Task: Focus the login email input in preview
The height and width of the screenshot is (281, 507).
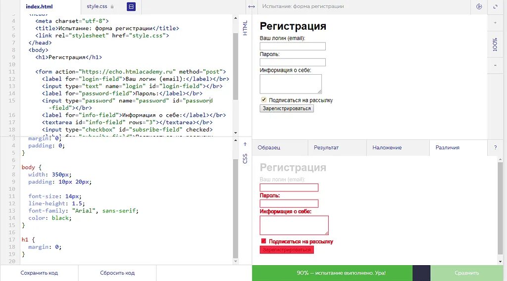Action: coord(293,46)
